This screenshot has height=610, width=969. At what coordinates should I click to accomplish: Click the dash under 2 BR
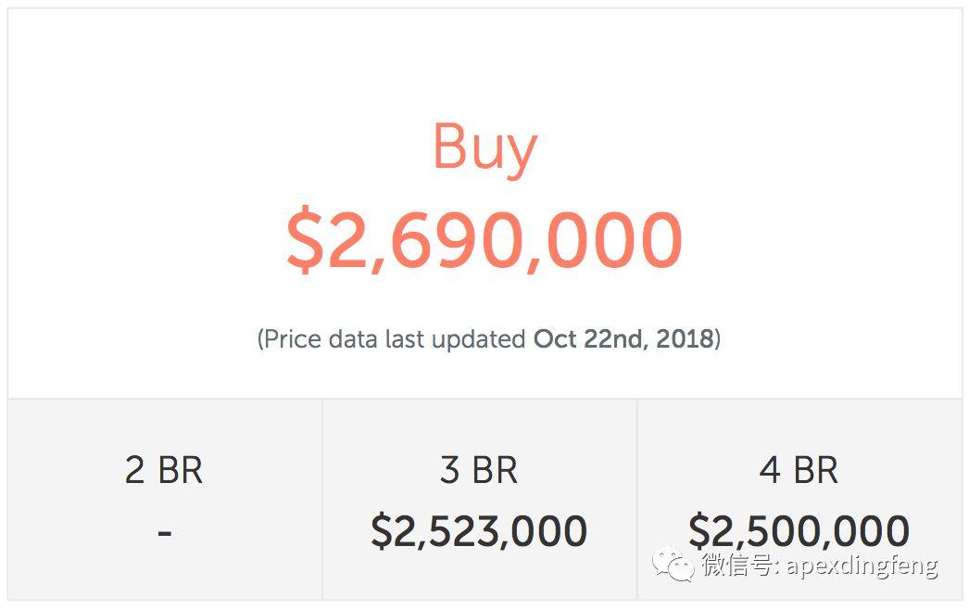click(x=164, y=532)
